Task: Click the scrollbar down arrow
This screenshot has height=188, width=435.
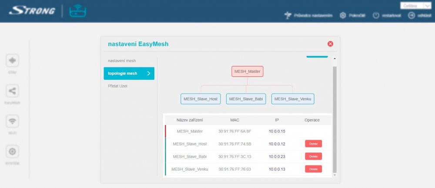Action: [335, 175]
